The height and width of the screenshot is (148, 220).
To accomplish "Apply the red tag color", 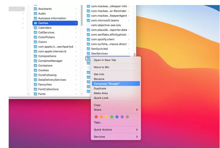I will pyautogui.click(x=96, y=117).
